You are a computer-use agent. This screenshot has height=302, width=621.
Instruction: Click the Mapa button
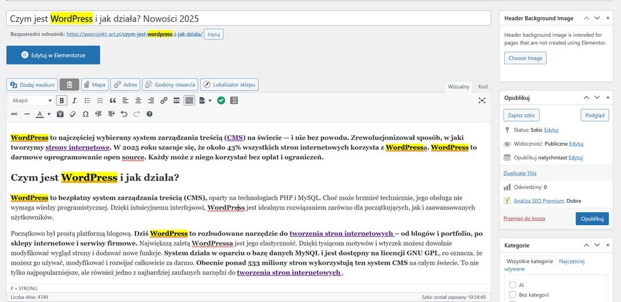click(94, 84)
